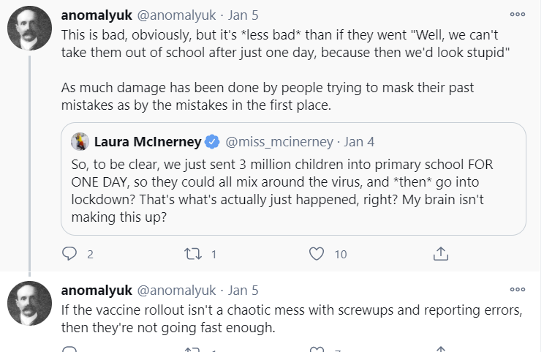Like the tweet with 10 likes
The width and height of the screenshot is (544, 352).
pyautogui.click(x=317, y=254)
